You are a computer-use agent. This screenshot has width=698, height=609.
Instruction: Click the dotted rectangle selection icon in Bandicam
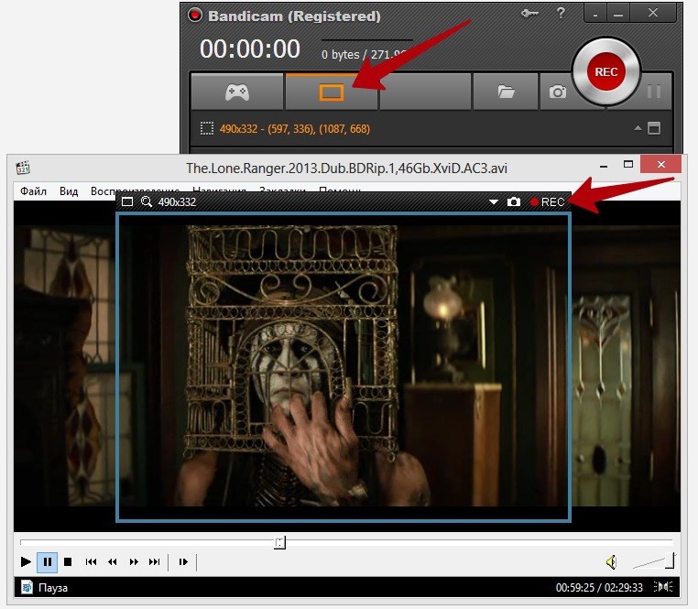[x=206, y=128]
